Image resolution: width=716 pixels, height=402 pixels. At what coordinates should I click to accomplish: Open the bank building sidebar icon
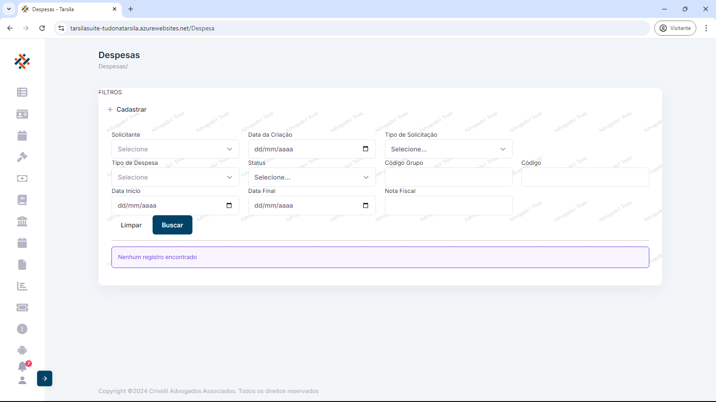click(x=22, y=222)
